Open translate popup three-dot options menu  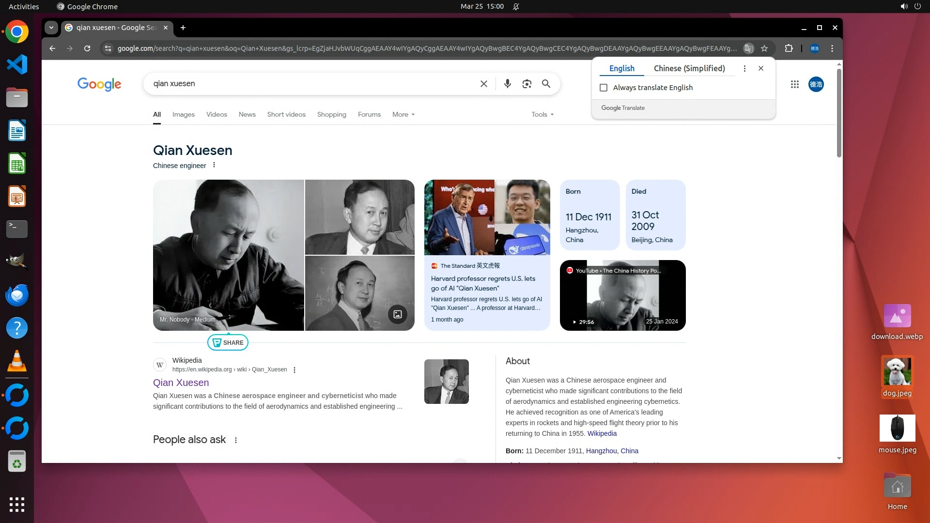744,68
